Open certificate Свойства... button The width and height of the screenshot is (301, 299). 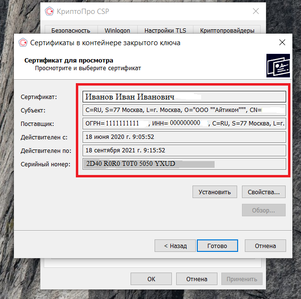[x=264, y=192]
